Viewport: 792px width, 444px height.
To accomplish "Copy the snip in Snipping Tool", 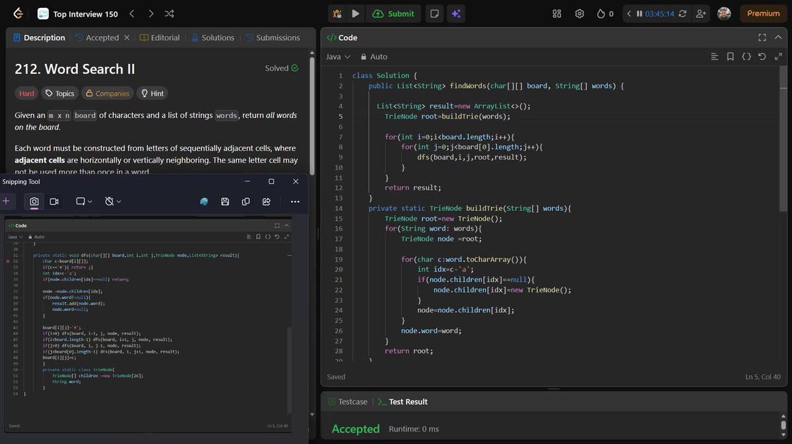I will coord(246,201).
